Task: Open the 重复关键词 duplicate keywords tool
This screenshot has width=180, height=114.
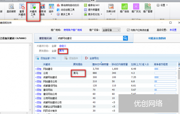Action: (x=22, y=10)
